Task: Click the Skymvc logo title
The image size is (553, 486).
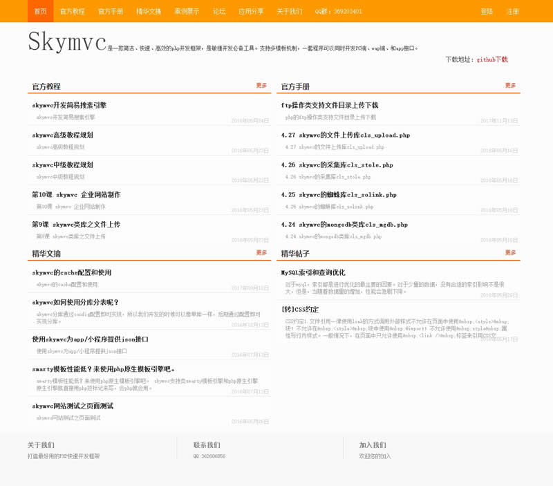Action: (x=67, y=41)
